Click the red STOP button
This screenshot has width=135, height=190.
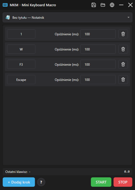pyautogui.click(x=123, y=182)
